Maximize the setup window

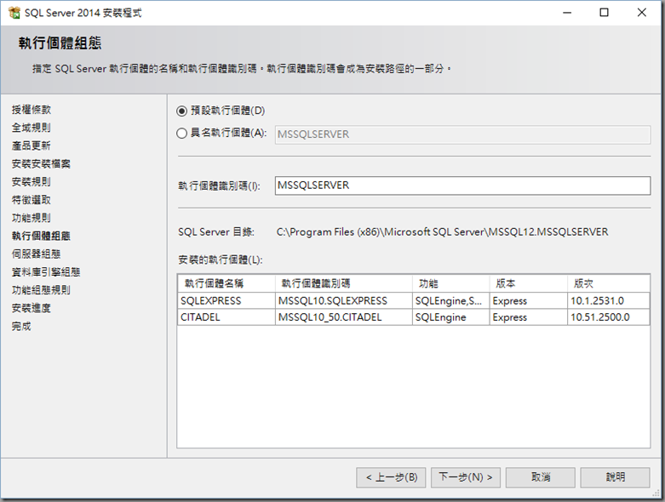click(x=604, y=13)
